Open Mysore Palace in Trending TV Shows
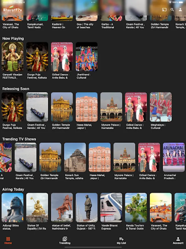 click(x=124, y=157)
